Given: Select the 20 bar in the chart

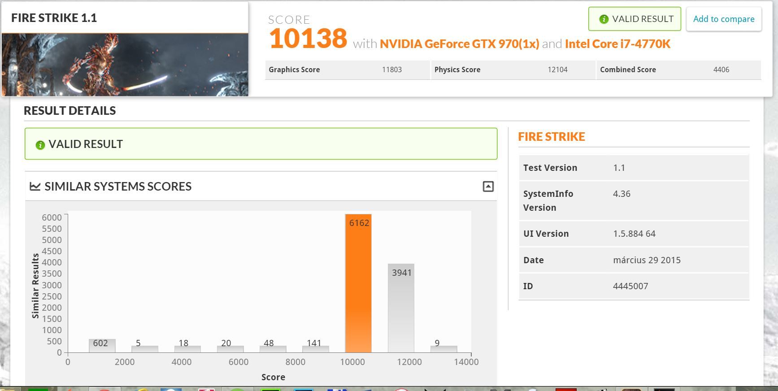Looking at the screenshot, I should coord(230,349).
